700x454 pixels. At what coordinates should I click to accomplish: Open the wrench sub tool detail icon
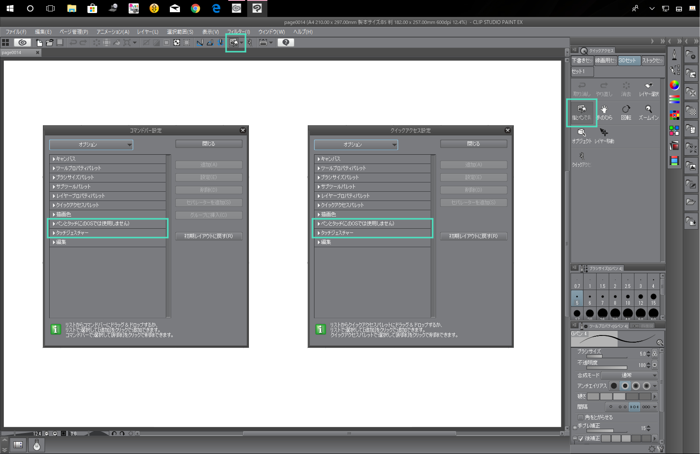click(x=661, y=449)
